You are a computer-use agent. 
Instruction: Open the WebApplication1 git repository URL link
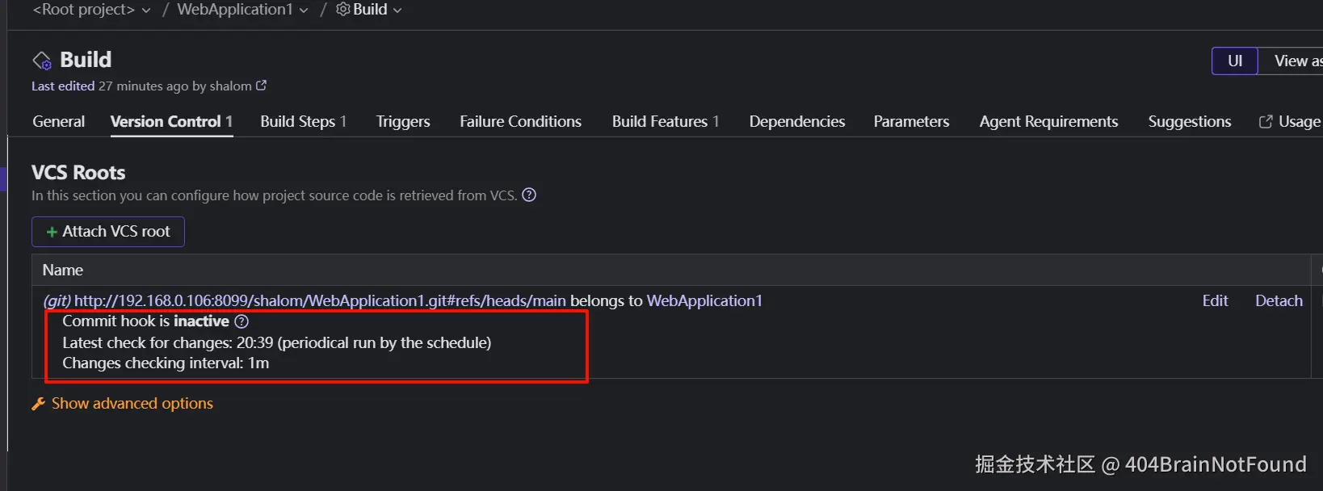320,300
